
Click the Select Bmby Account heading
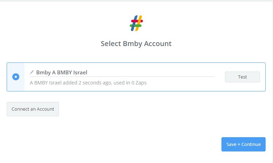[x=136, y=44]
